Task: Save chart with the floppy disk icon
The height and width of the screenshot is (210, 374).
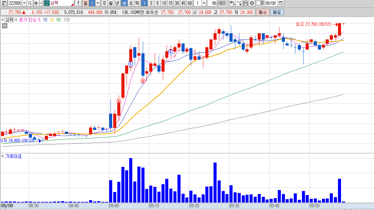Action: coord(245,3)
